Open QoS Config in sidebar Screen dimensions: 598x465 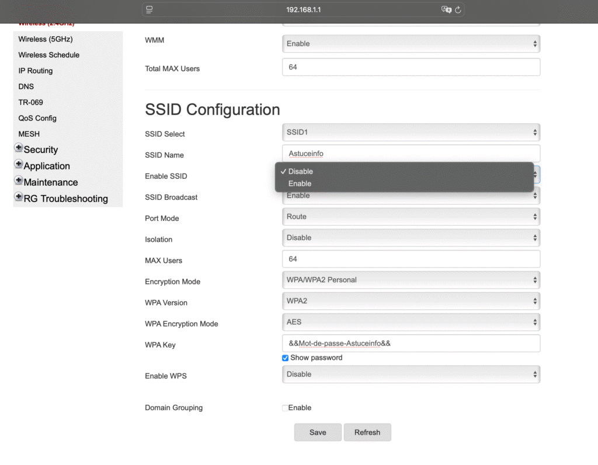[x=37, y=118]
